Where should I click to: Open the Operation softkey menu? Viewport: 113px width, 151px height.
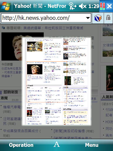click(x=21, y=145)
